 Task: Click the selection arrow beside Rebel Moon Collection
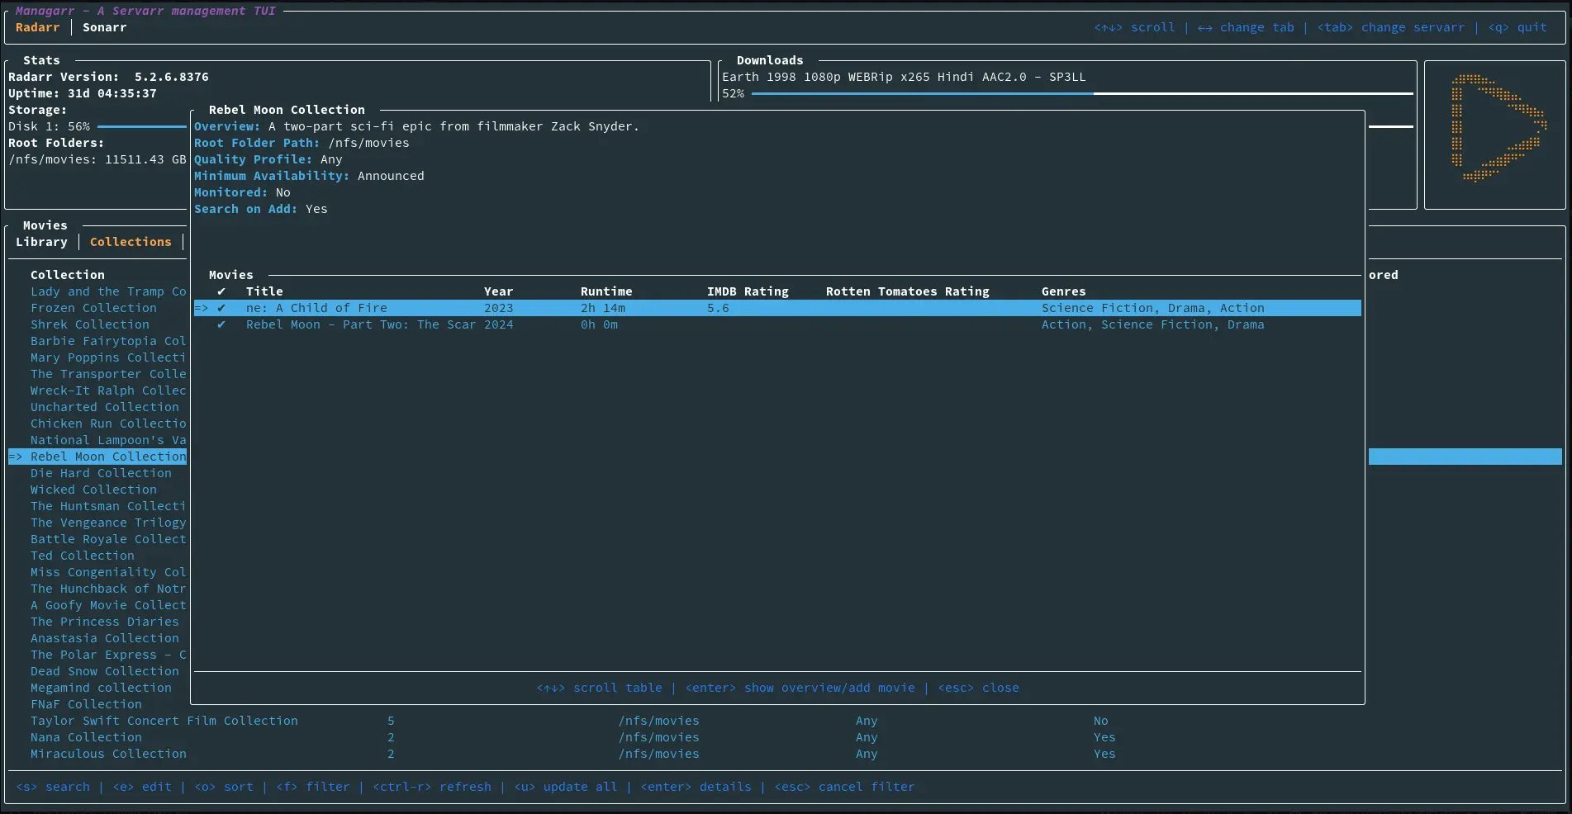tap(16, 457)
